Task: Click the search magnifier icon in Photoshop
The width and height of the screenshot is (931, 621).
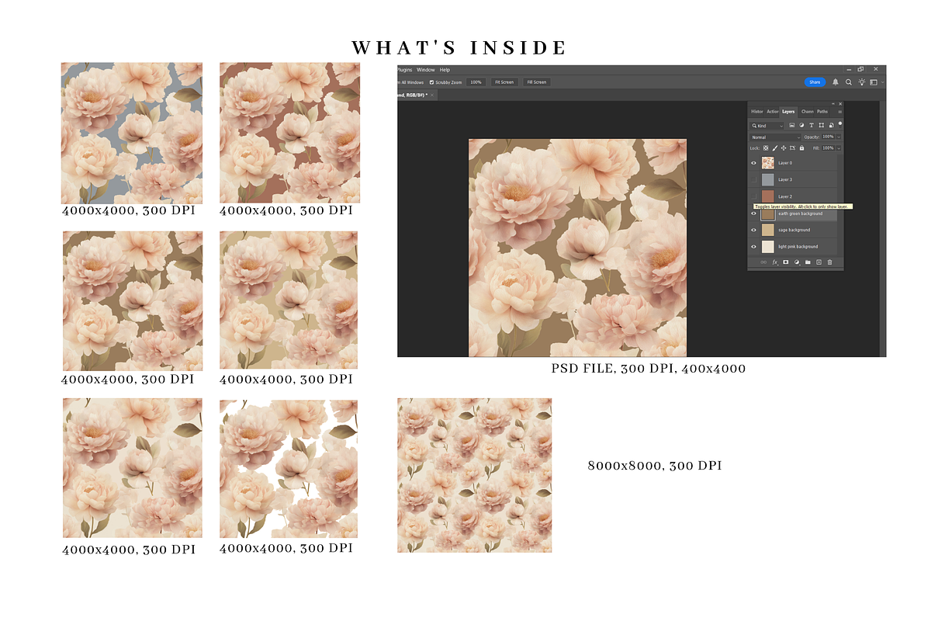Action: [849, 82]
